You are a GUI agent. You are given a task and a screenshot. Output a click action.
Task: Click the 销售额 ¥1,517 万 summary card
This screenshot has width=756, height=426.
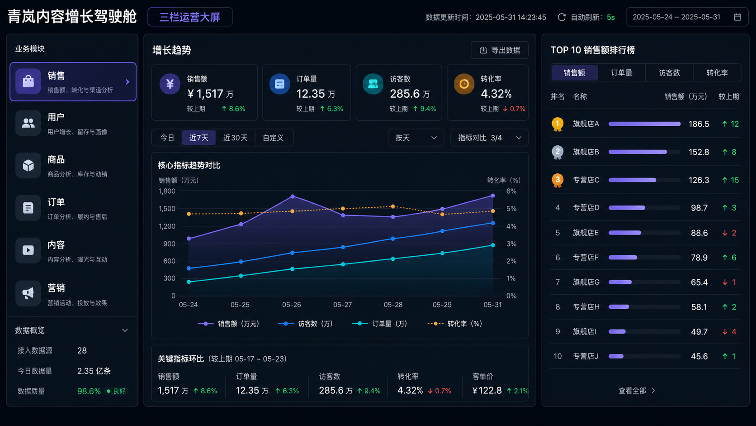tap(204, 93)
